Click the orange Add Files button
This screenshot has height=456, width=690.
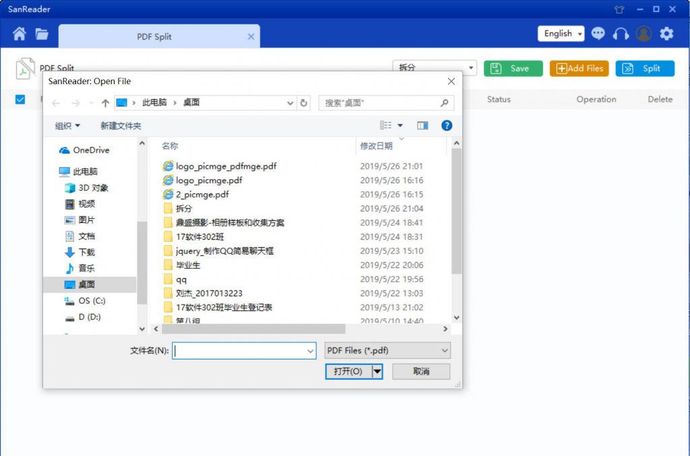point(579,68)
